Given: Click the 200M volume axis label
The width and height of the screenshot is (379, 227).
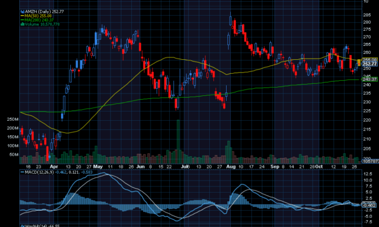Looking at the screenshot, I should [13, 128].
